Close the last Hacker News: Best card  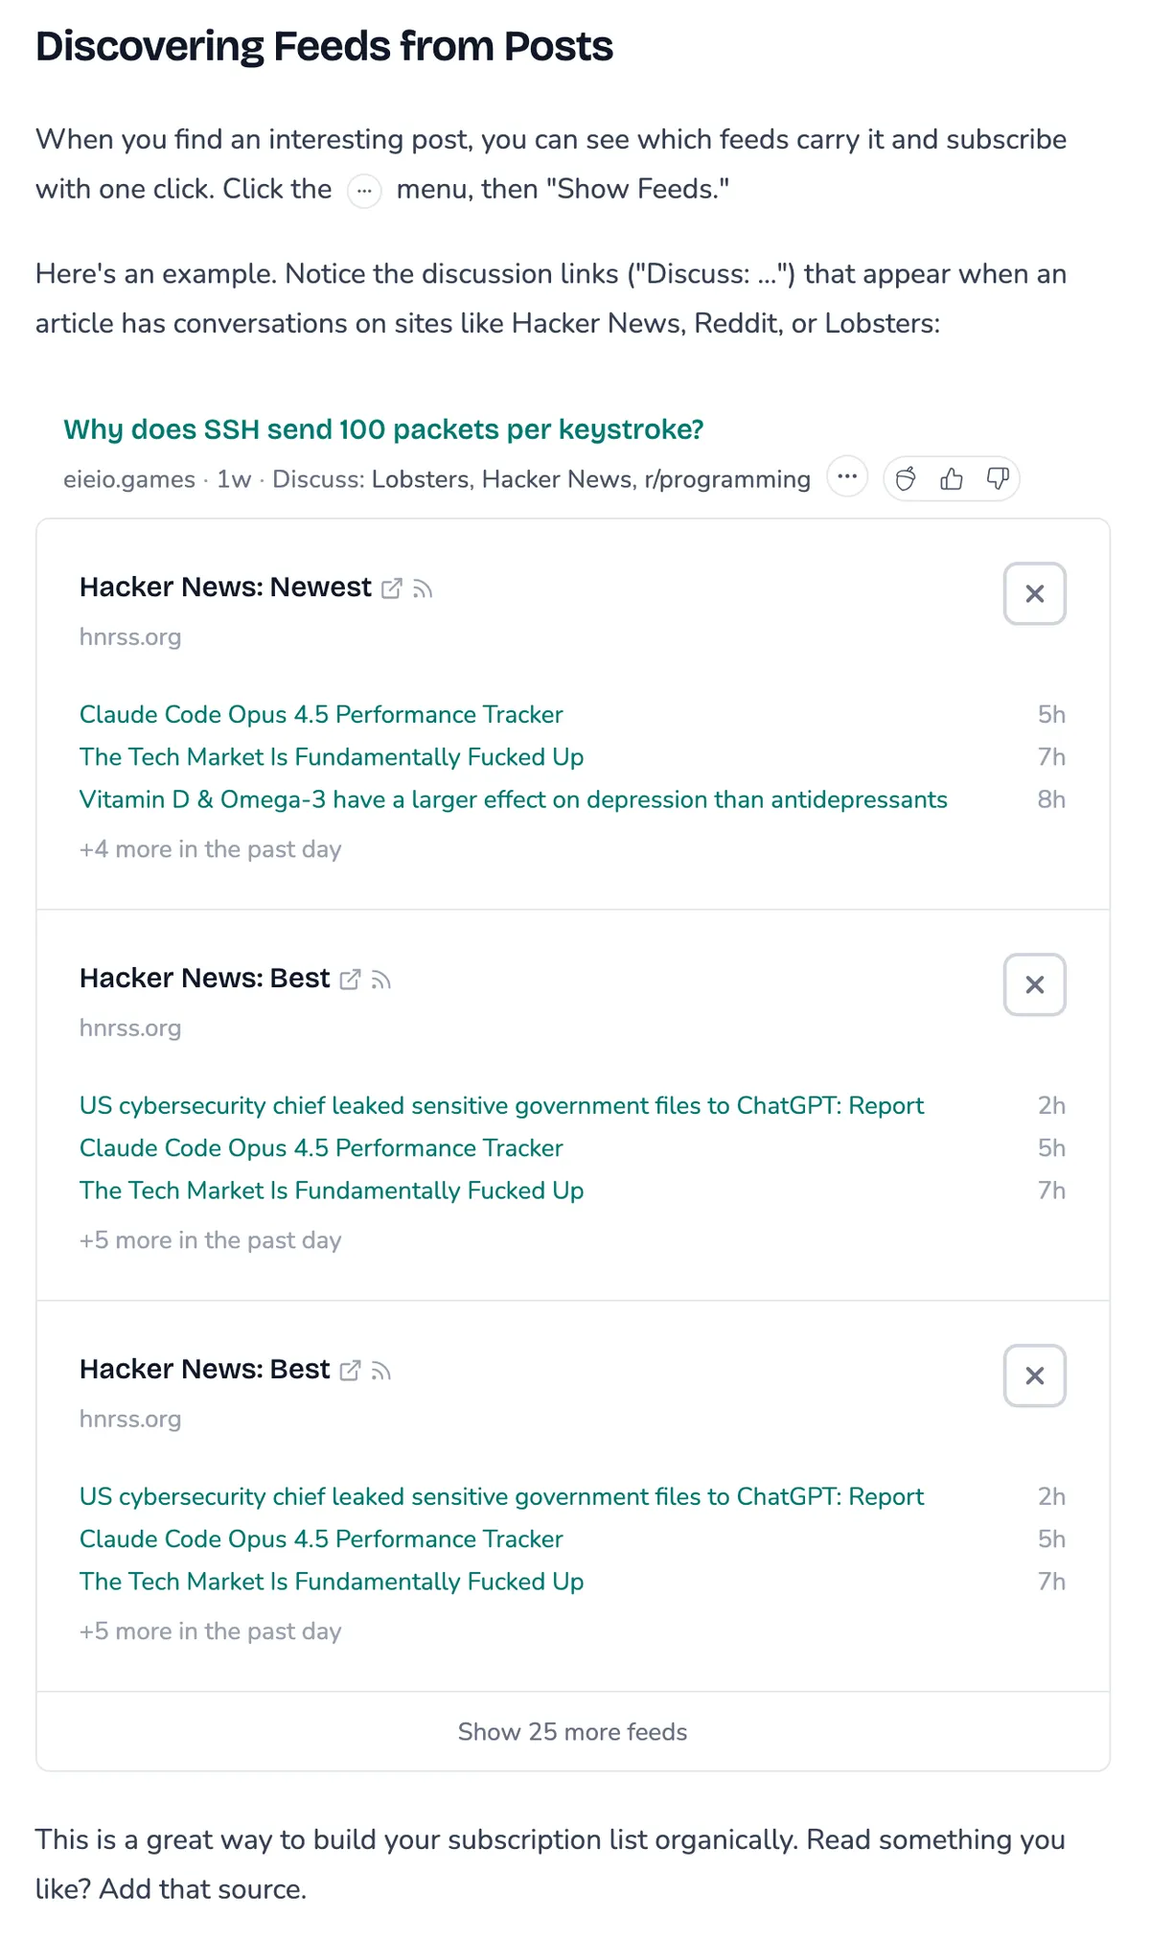click(1034, 1376)
